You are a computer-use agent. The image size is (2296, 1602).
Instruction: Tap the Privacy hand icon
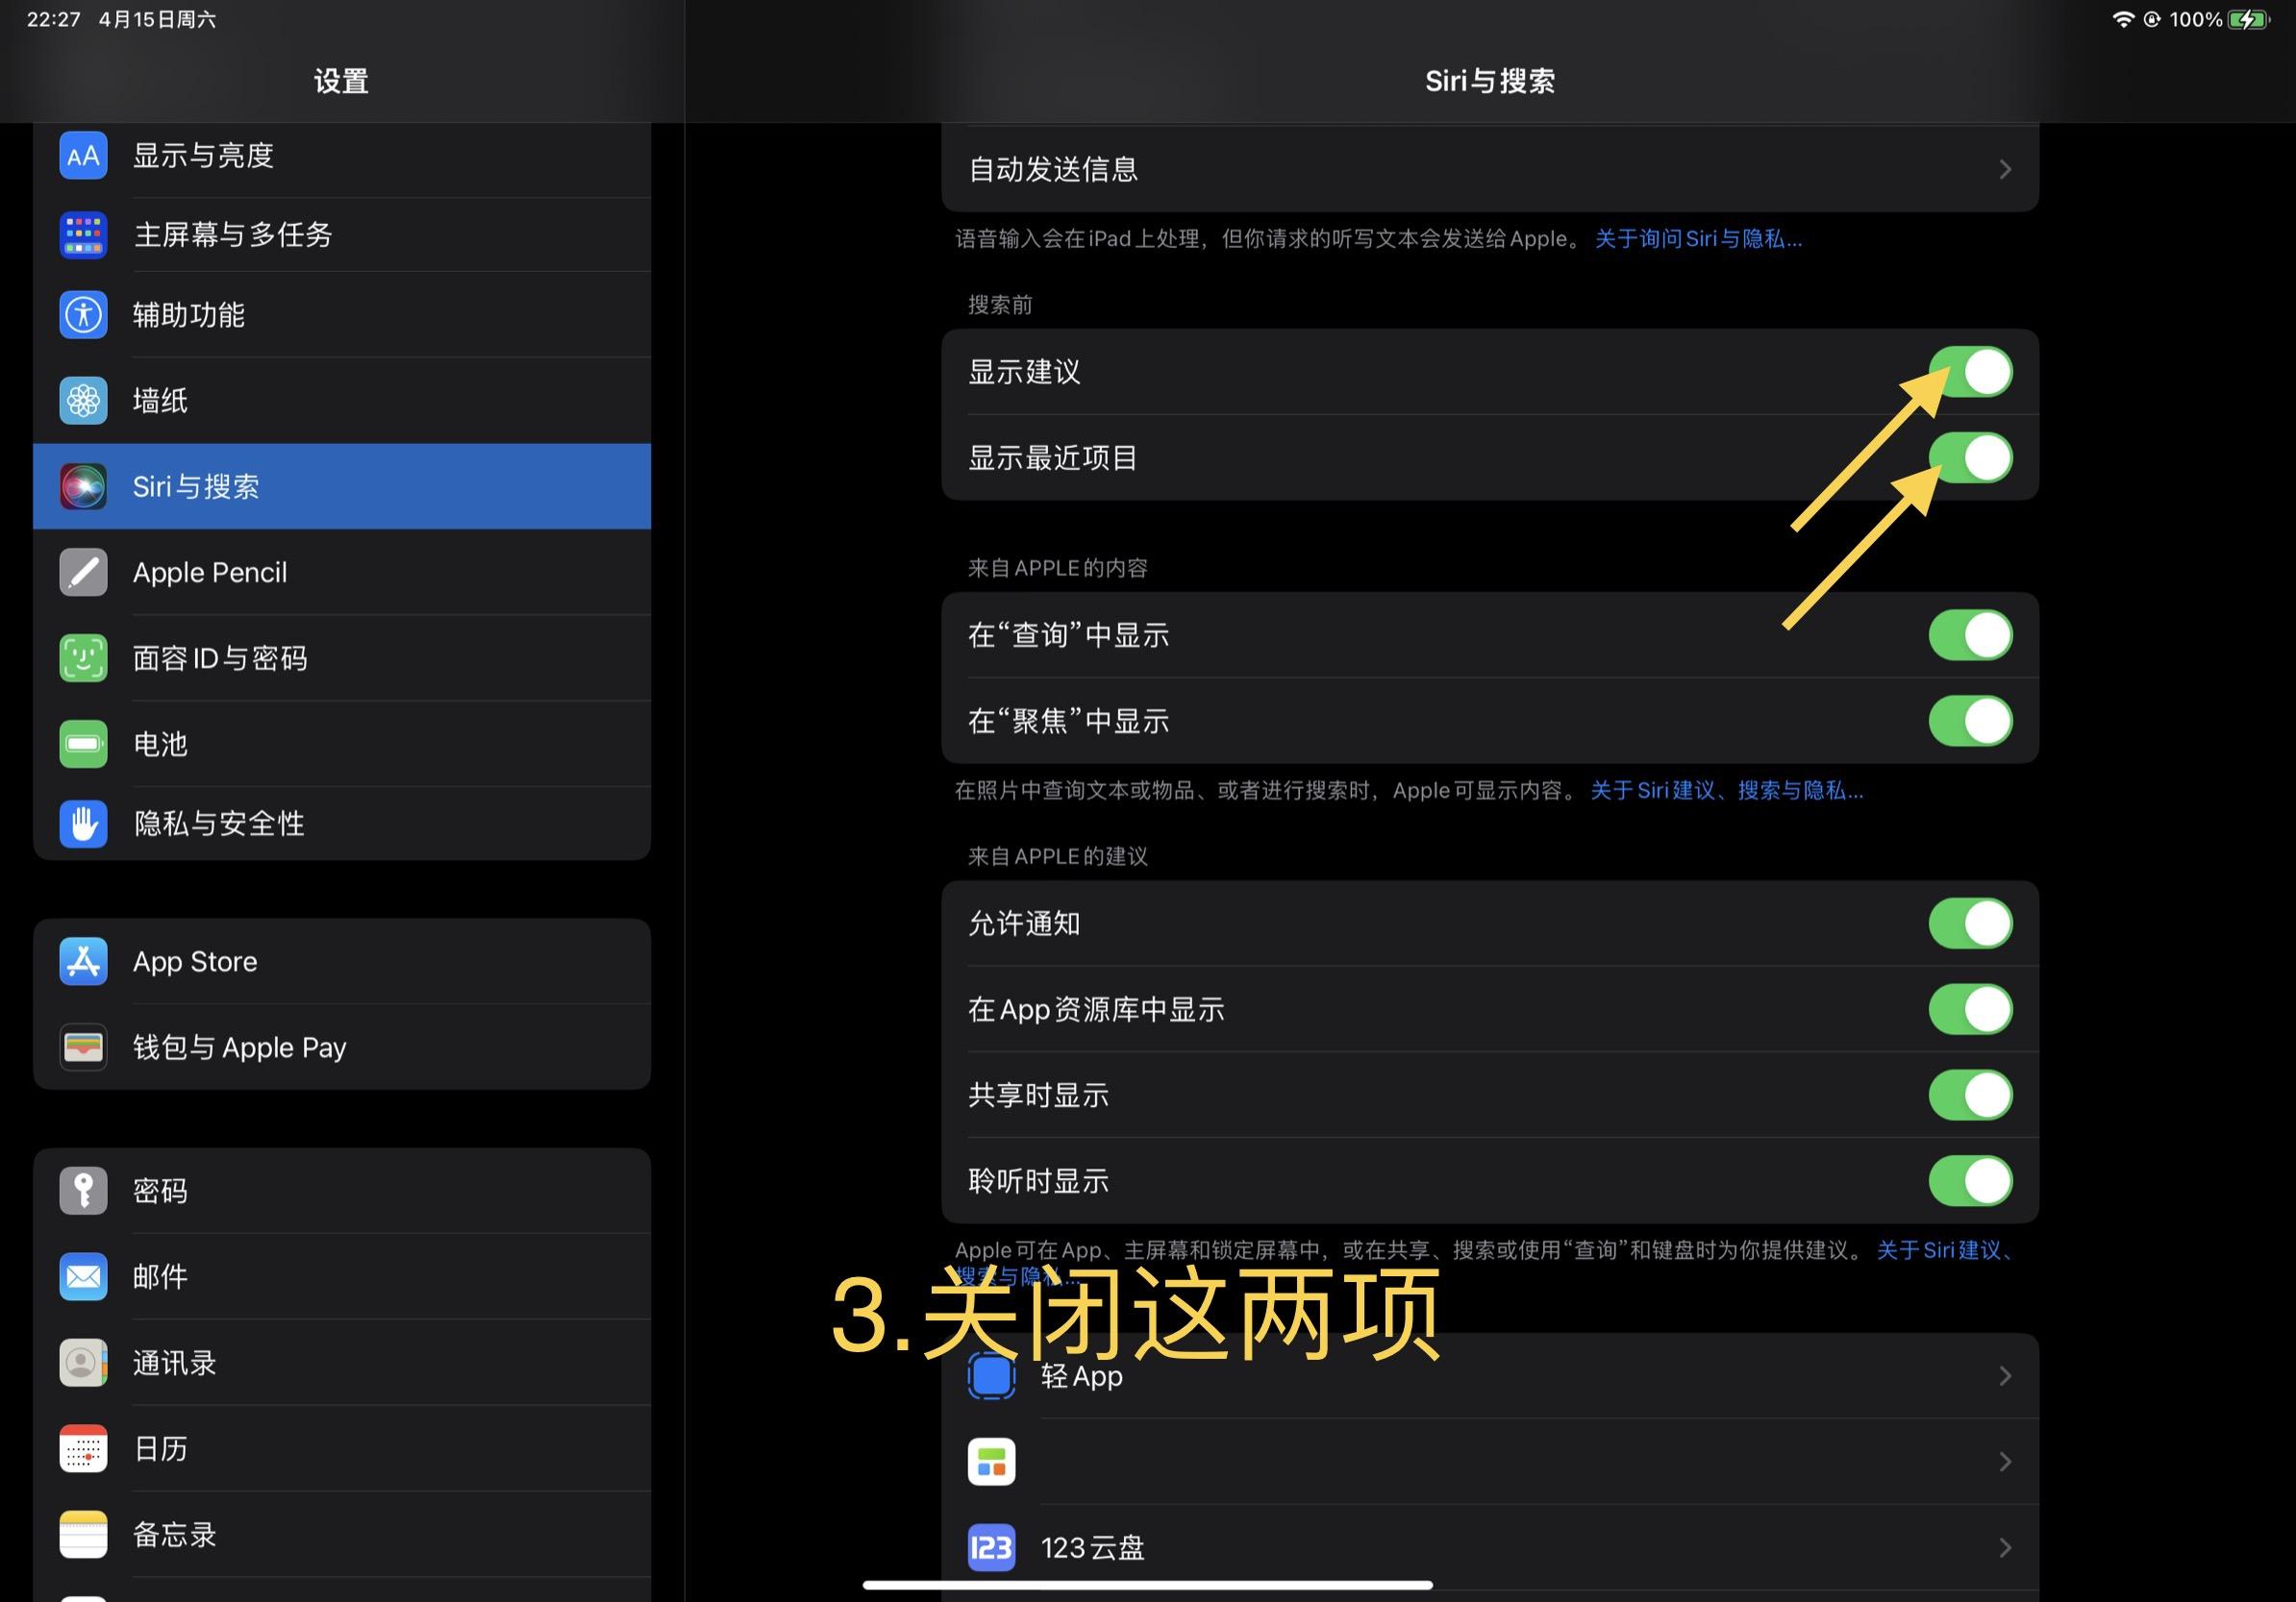tap(83, 824)
